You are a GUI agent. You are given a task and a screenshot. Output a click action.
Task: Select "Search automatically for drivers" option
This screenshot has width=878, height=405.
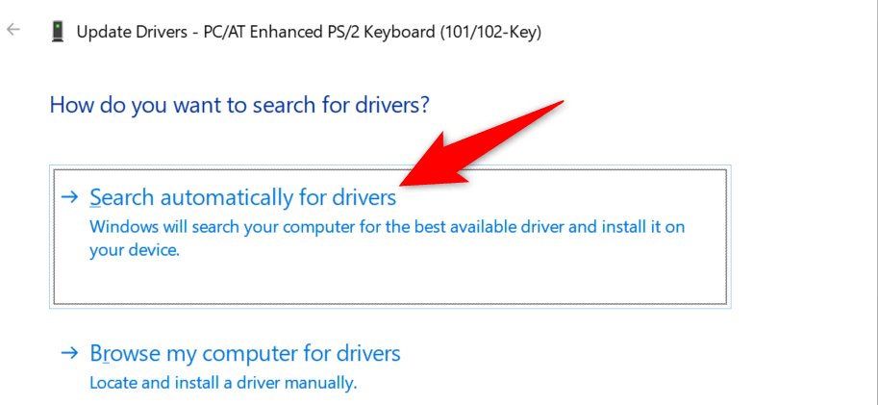(x=242, y=197)
